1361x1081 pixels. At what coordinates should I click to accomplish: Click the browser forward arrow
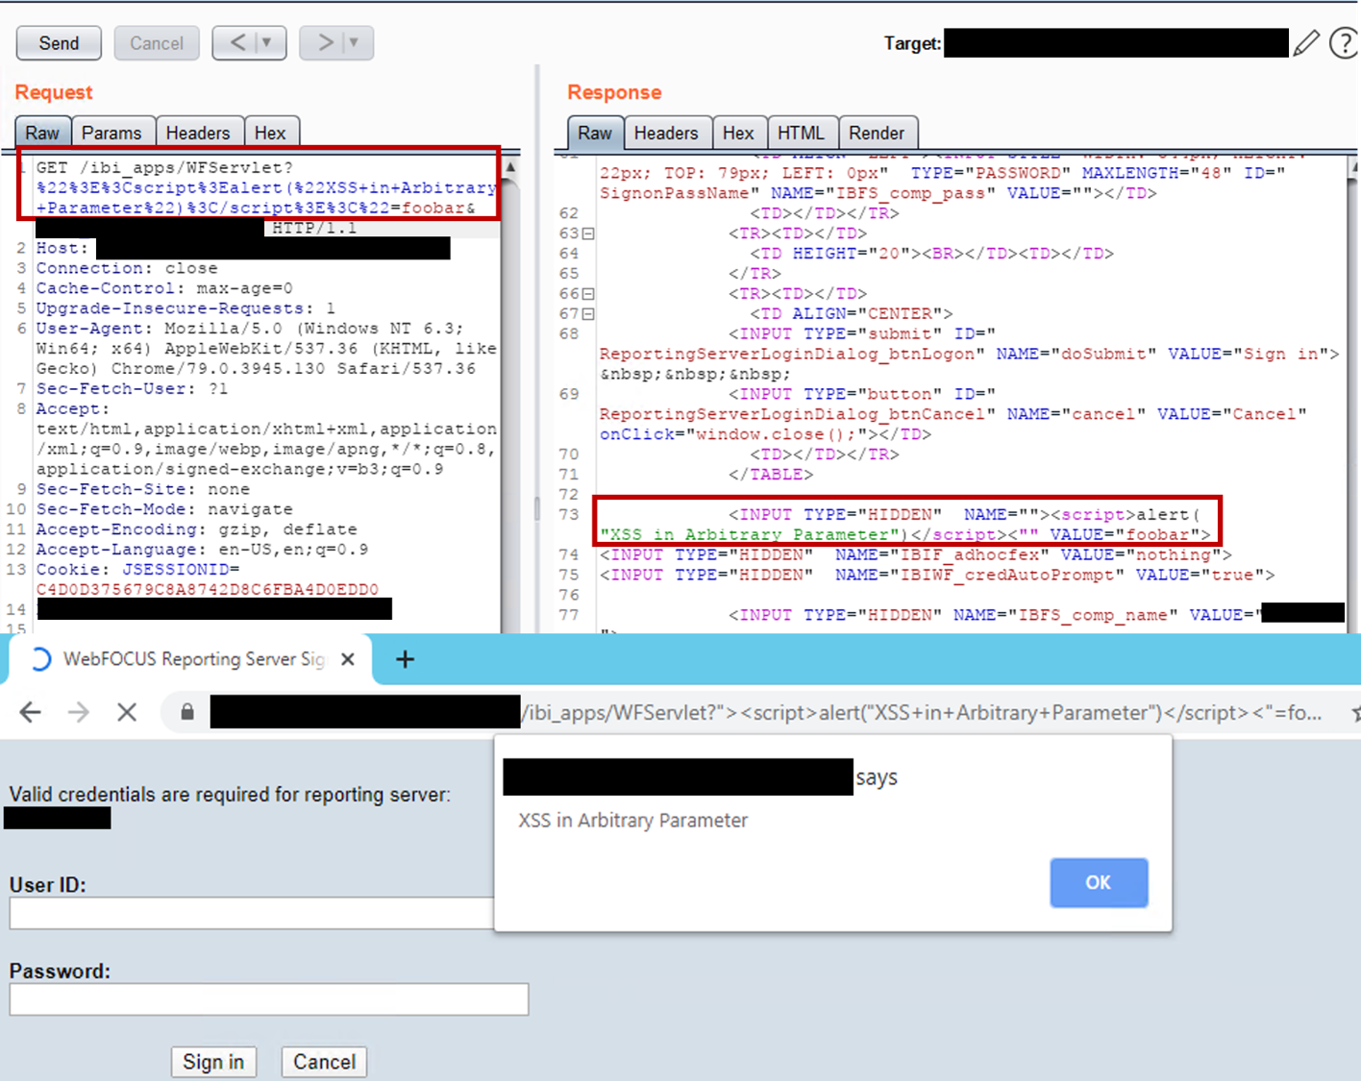[79, 712]
